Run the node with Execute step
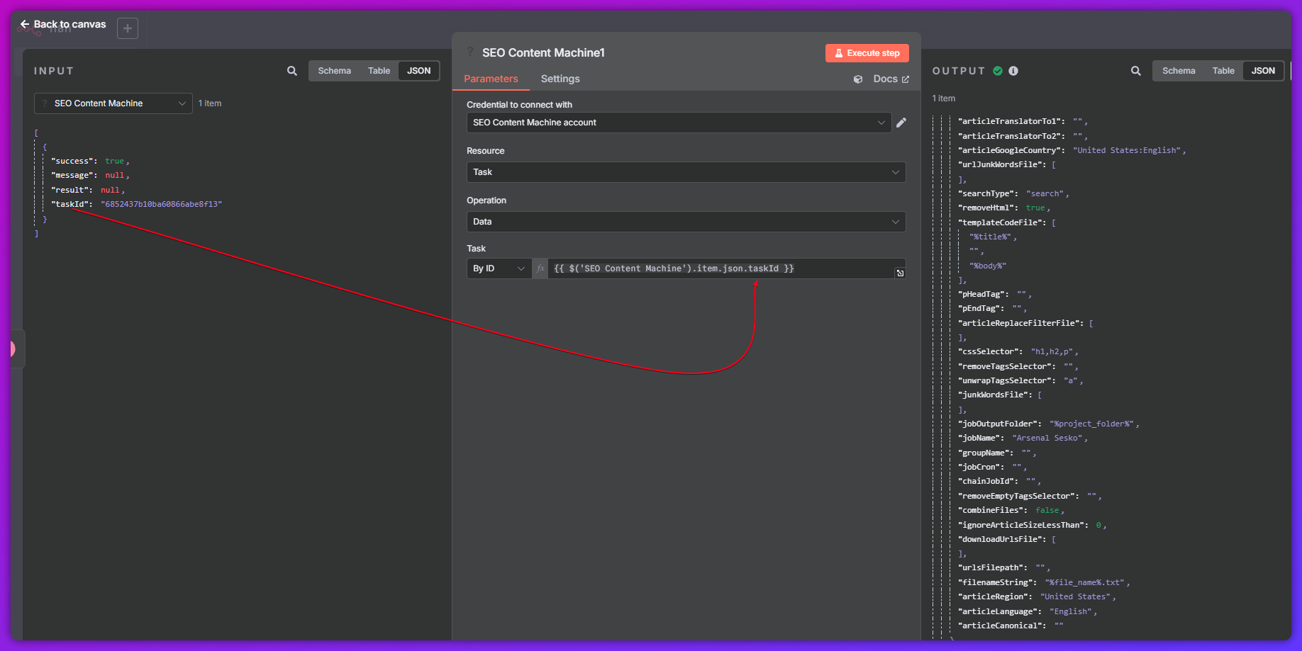The height and width of the screenshot is (651, 1302). [x=867, y=53]
